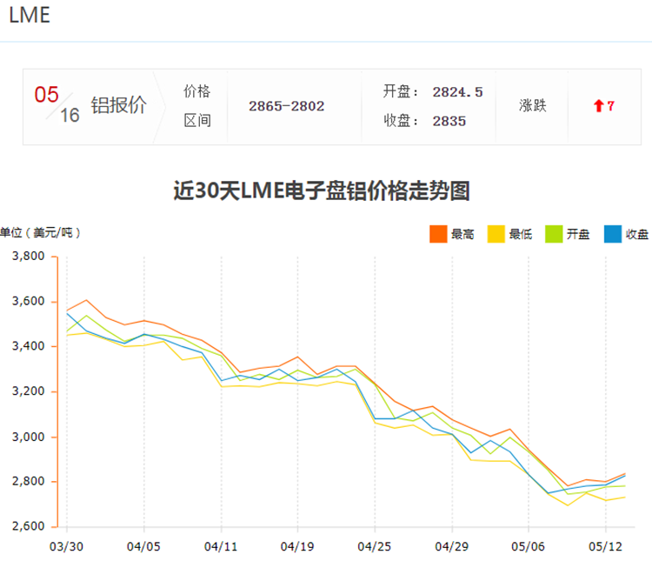The image size is (652, 561).
Task: Click the 开盘 value 2824.5
Action: (x=457, y=92)
